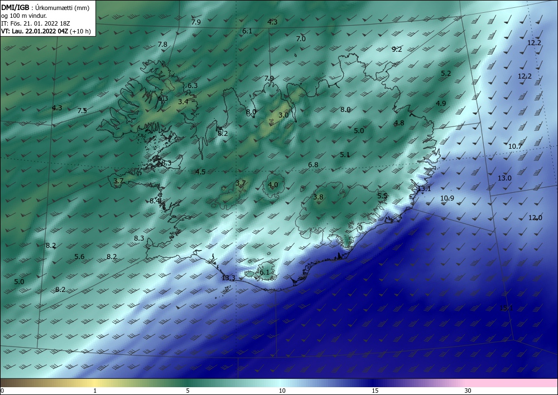Image resolution: width=558 pixels, height=395 pixels.
Task: Click the 5.5 value label
Action: (382, 196)
